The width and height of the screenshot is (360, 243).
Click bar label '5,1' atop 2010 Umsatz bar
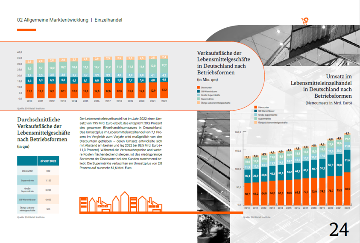[x=247, y=157]
